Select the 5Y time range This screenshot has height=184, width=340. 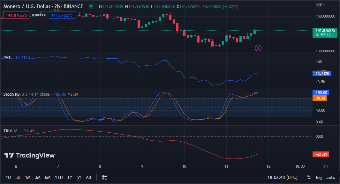pos(79,177)
